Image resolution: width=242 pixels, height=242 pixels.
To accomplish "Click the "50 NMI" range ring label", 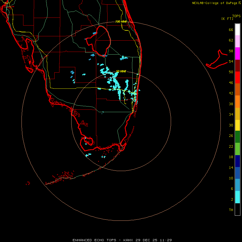I will point(121,71).
